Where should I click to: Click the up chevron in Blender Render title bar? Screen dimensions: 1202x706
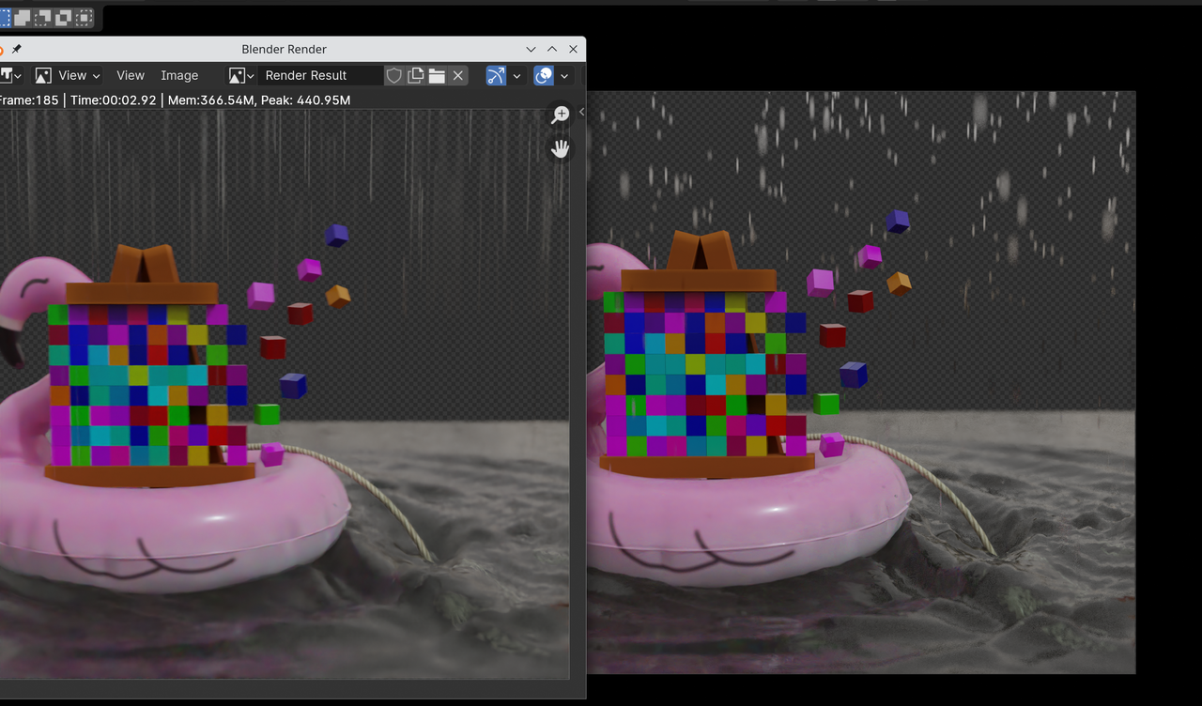tap(552, 49)
